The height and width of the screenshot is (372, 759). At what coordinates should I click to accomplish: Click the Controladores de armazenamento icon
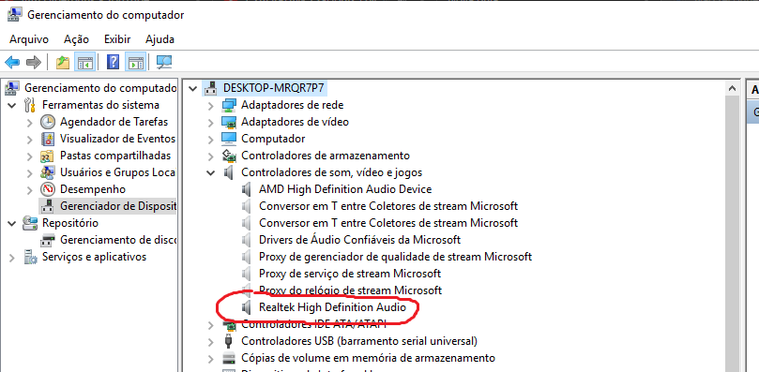(229, 156)
